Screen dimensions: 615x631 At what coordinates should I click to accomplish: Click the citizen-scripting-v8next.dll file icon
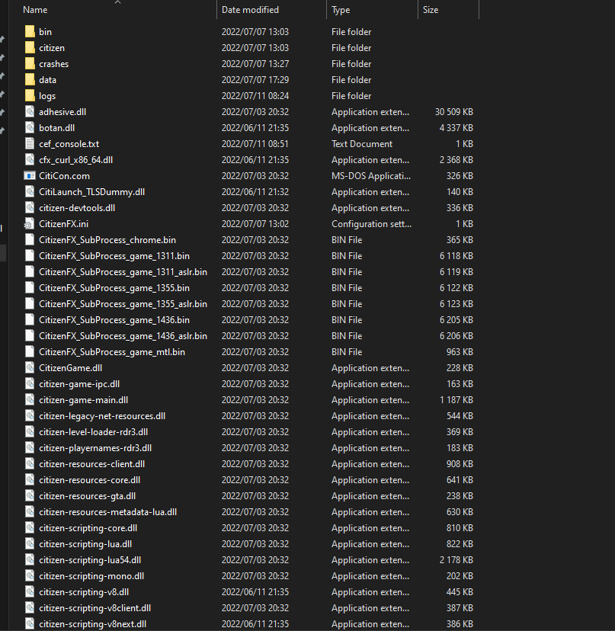point(30,623)
